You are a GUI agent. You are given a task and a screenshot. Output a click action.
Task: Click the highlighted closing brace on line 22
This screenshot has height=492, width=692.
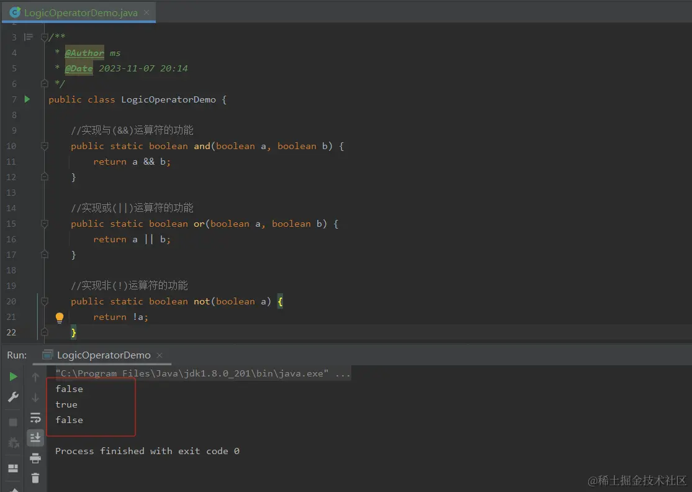74,332
